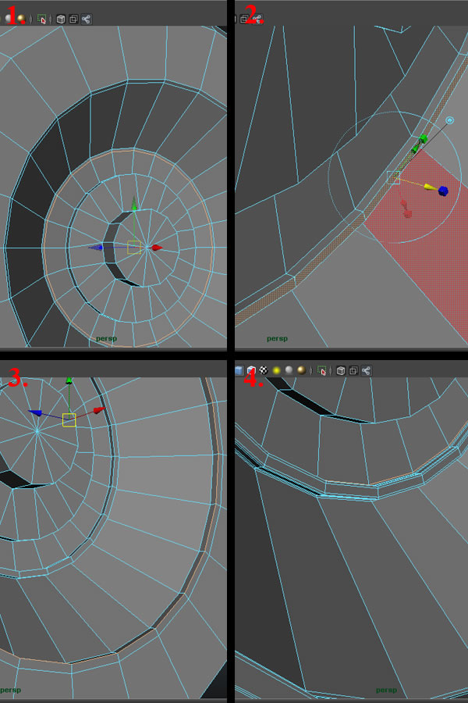Enable High Quality rendering gold sphere in viewport 4

[x=301, y=370]
